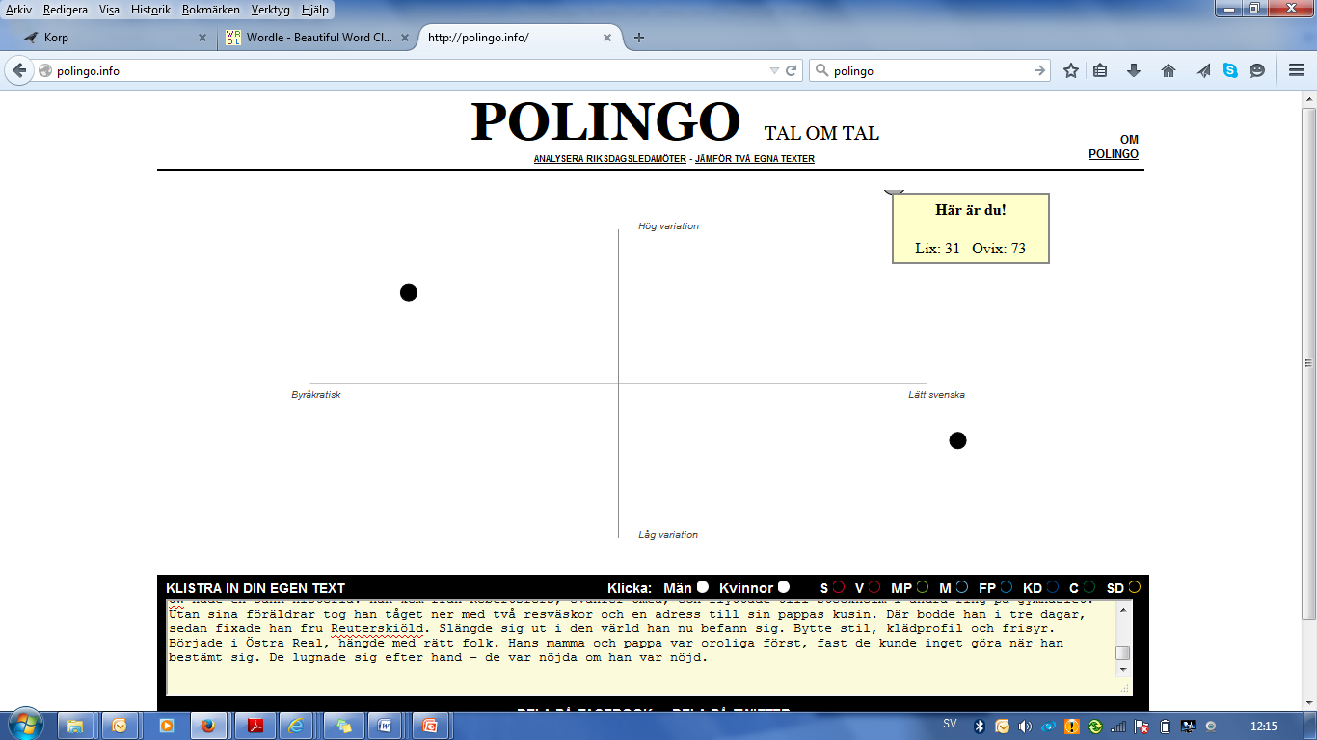
Task: Open the Historik menu
Action: 152,10
